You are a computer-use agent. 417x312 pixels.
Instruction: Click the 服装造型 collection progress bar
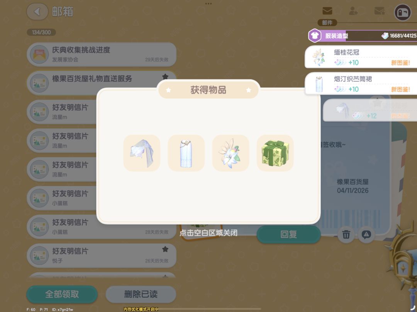tap(363, 35)
